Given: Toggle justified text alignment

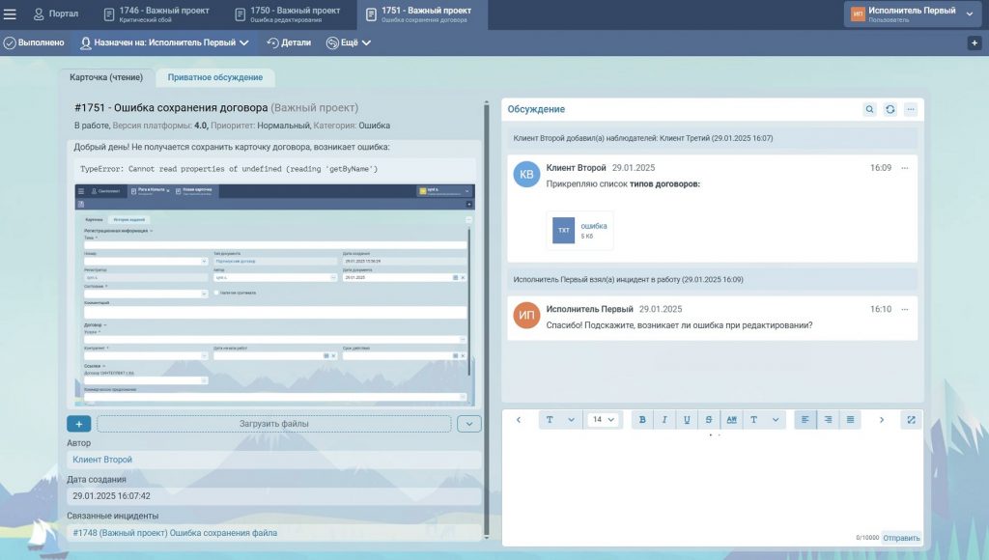Looking at the screenshot, I should point(850,420).
